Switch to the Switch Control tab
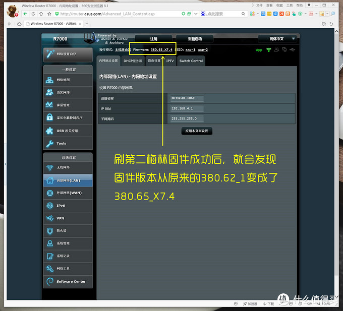The image size is (343, 311). tap(191, 61)
